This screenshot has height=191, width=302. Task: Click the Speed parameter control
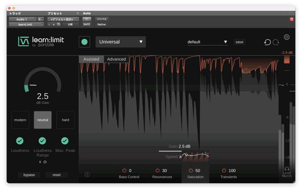click(173, 157)
